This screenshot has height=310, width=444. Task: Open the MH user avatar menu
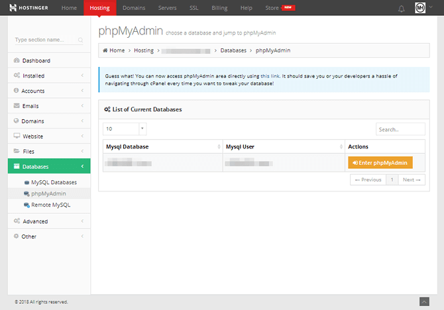420,8
